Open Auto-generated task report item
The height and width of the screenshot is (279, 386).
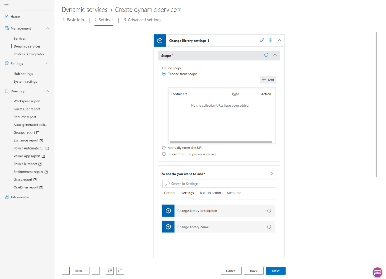click(x=31, y=125)
